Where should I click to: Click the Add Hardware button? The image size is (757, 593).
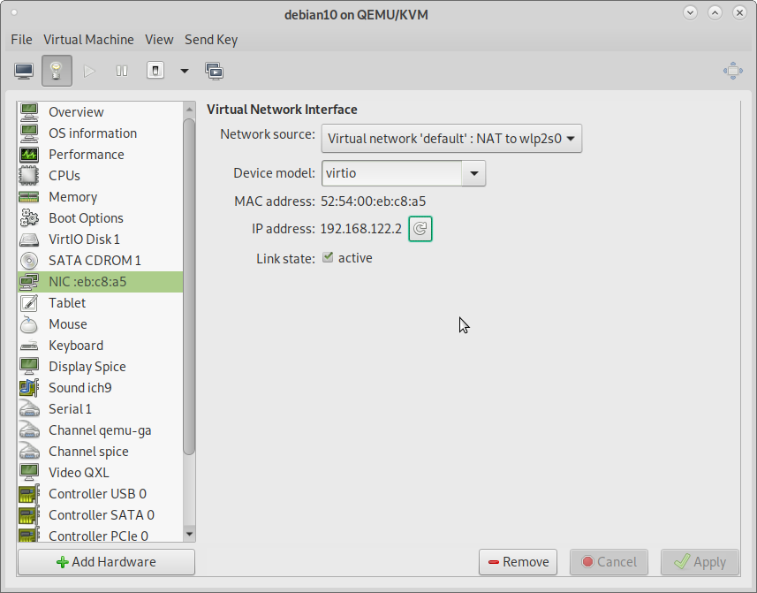106,562
